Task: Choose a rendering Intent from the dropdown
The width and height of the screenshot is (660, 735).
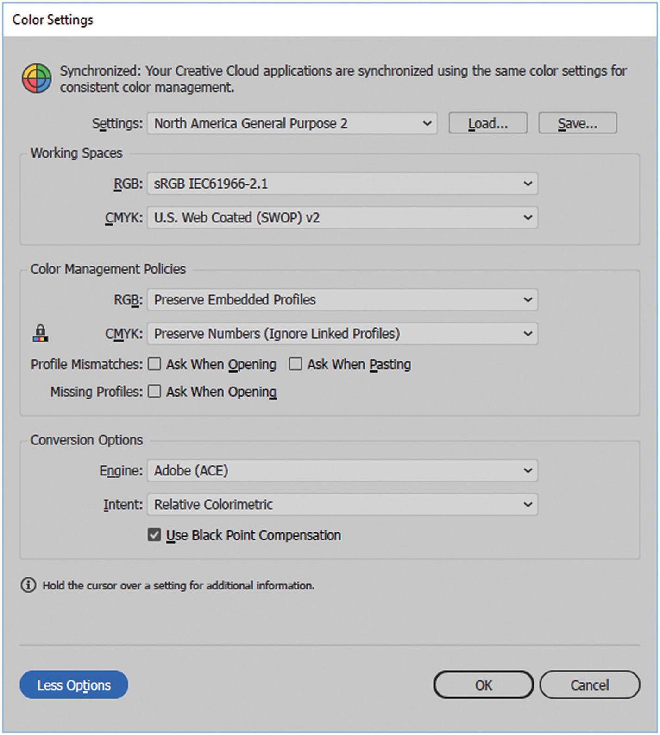Action: coord(342,505)
